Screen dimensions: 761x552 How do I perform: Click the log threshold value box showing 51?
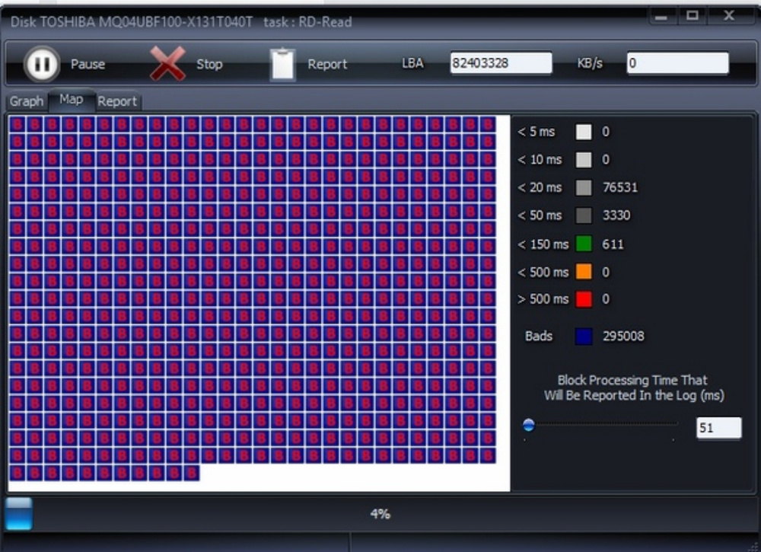click(x=718, y=428)
